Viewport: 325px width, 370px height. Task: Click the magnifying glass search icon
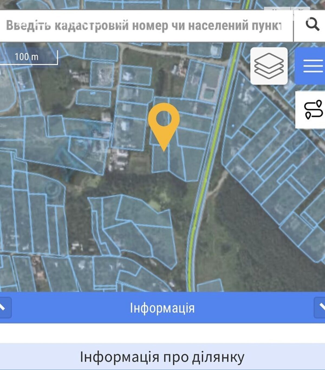point(312,25)
